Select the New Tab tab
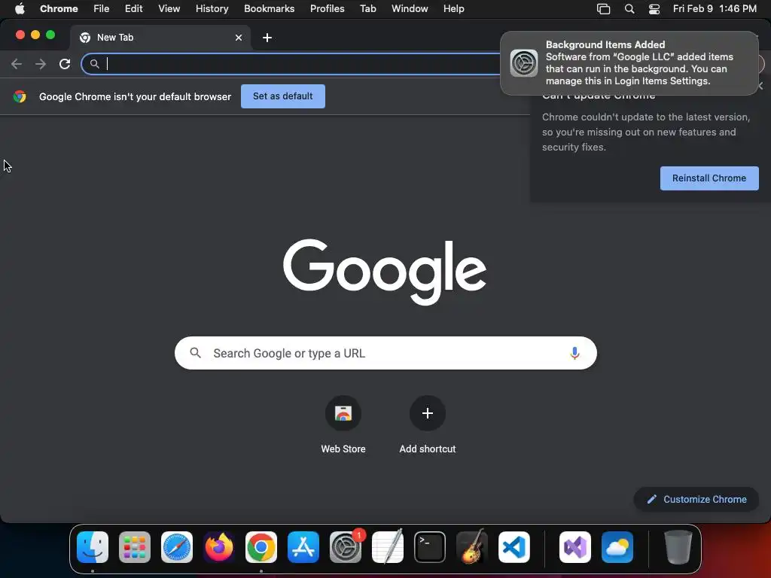The height and width of the screenshot is (578, 771). [x=161, y=38]
